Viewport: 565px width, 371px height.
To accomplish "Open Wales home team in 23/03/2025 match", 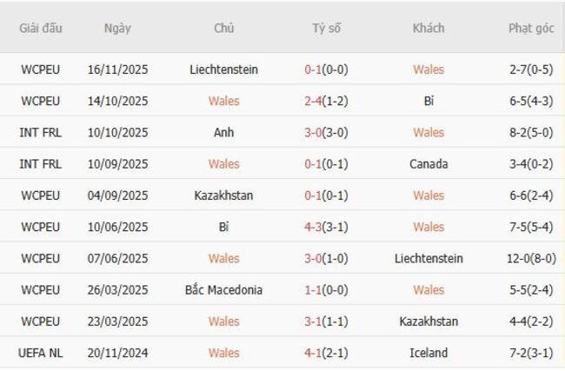I will click(223, 321).
